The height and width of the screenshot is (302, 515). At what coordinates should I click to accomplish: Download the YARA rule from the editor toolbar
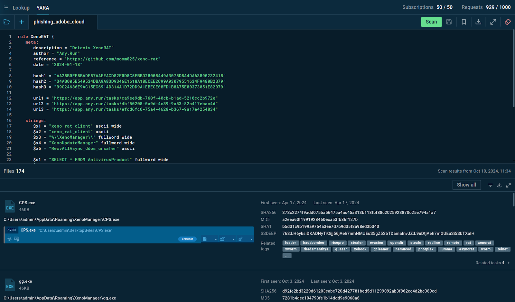click(x=478, y=22)
